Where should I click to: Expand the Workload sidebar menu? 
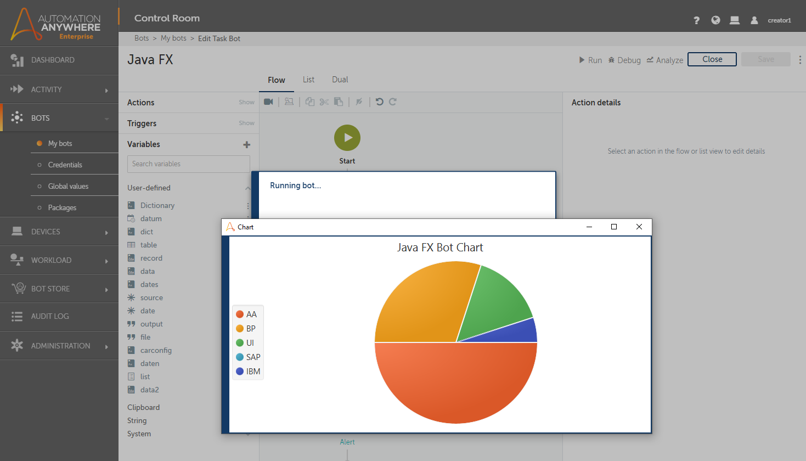[59, 260]
